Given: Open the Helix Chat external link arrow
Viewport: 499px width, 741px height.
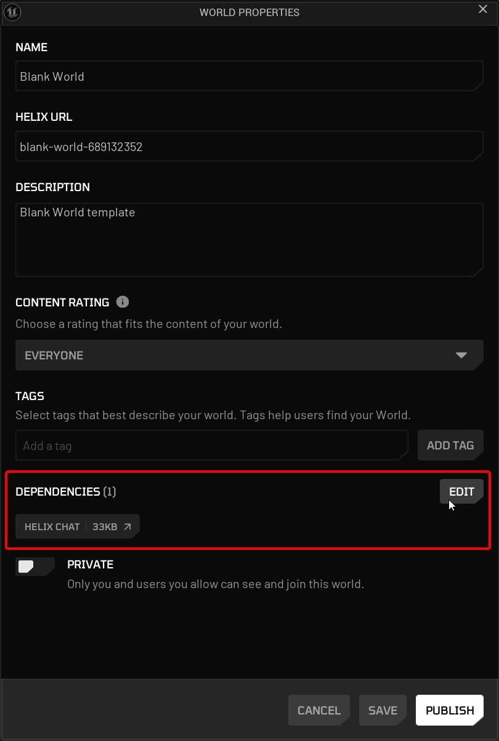Looking at the screenshot, I should pyautogui.click(x=128, y=526).
